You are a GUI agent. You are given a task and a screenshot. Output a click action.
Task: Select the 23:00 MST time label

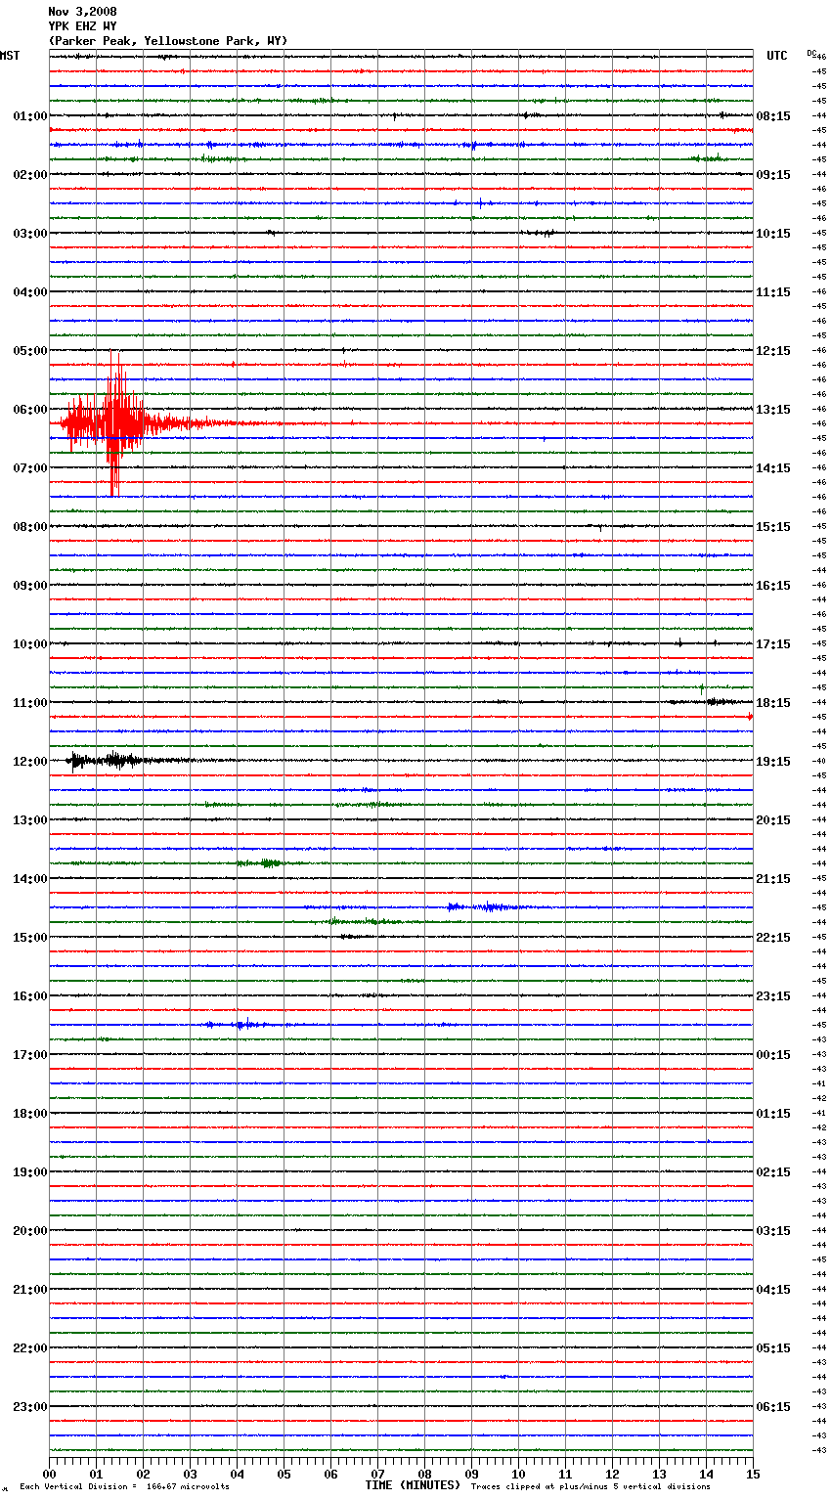click(x=29, y=1407)
